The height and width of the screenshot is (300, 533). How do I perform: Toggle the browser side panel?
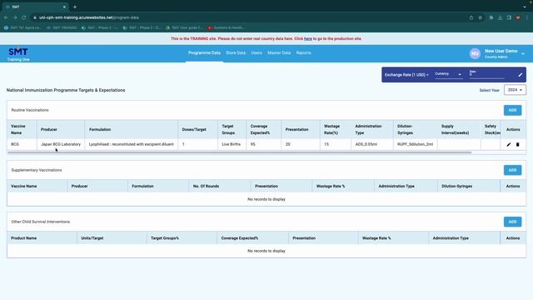pyautogui.click(x=509, y=17)
